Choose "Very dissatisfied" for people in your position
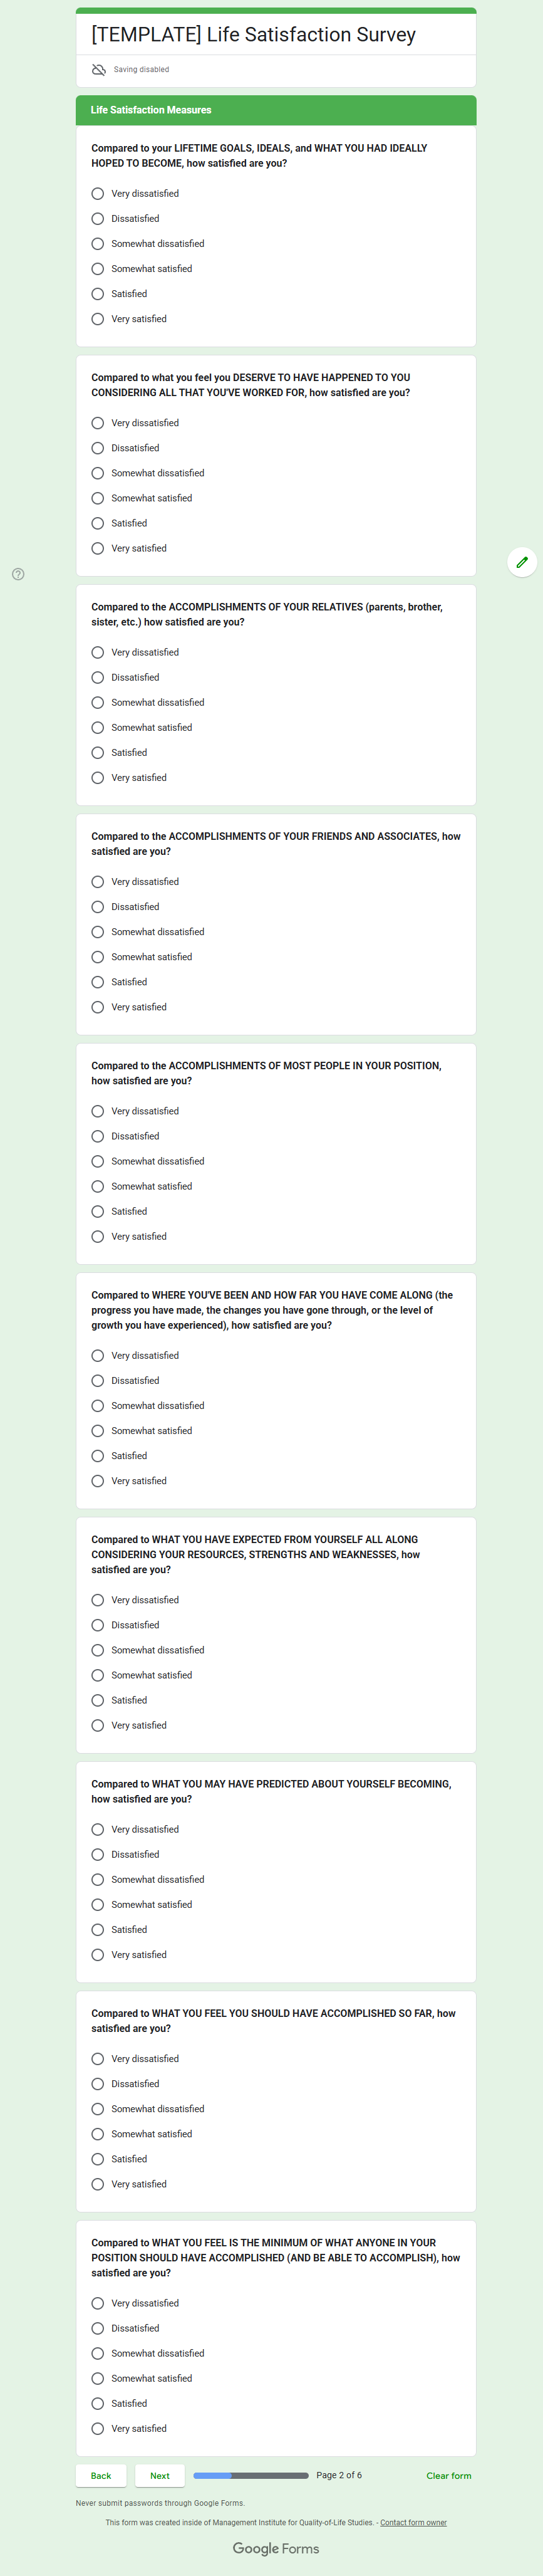The height and width of the screenshot is (2576, 543). [x=98, y=1111]
